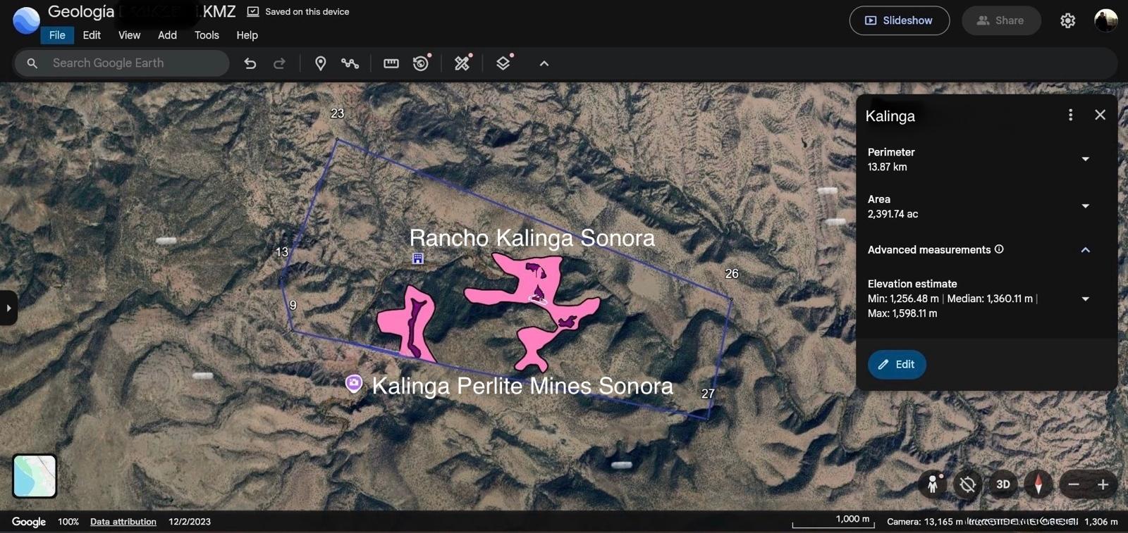Open the Area units dropdown

pos(1085,206)
